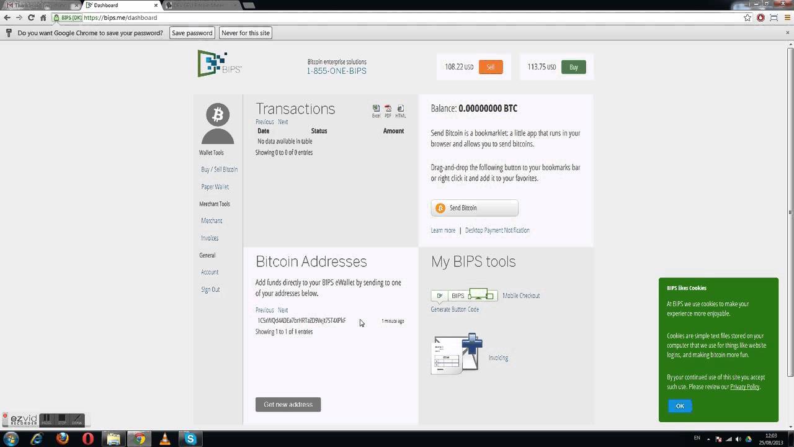This screenshot has width=794, height=447.
Task: Click the address bar URL
Action: 120,17
